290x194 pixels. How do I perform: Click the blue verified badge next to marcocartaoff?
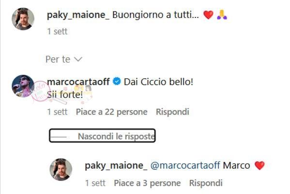coord(117,81)
